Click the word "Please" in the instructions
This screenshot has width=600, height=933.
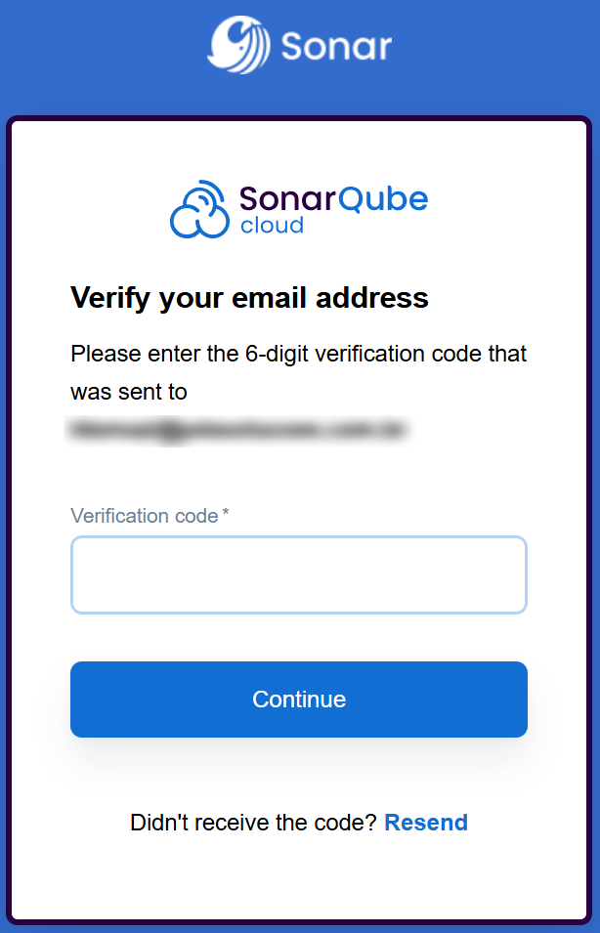pyautogui.click(x=102, y=353)
